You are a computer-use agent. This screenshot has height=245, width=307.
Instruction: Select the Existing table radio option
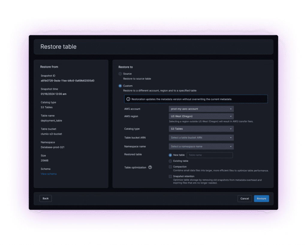170,161
